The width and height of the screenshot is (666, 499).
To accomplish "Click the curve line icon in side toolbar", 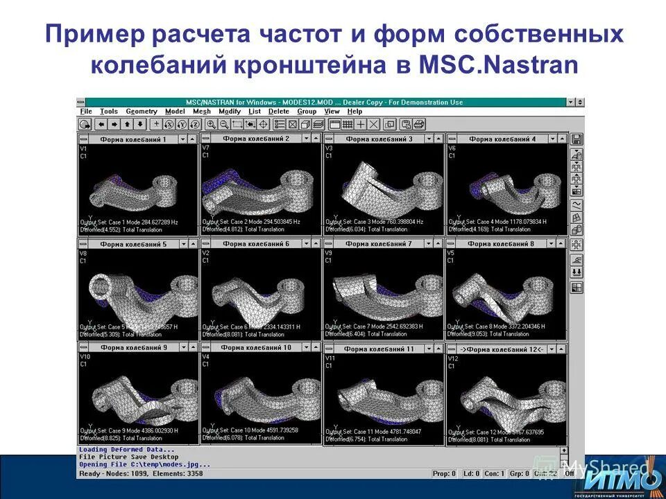I will pos(577,205).
